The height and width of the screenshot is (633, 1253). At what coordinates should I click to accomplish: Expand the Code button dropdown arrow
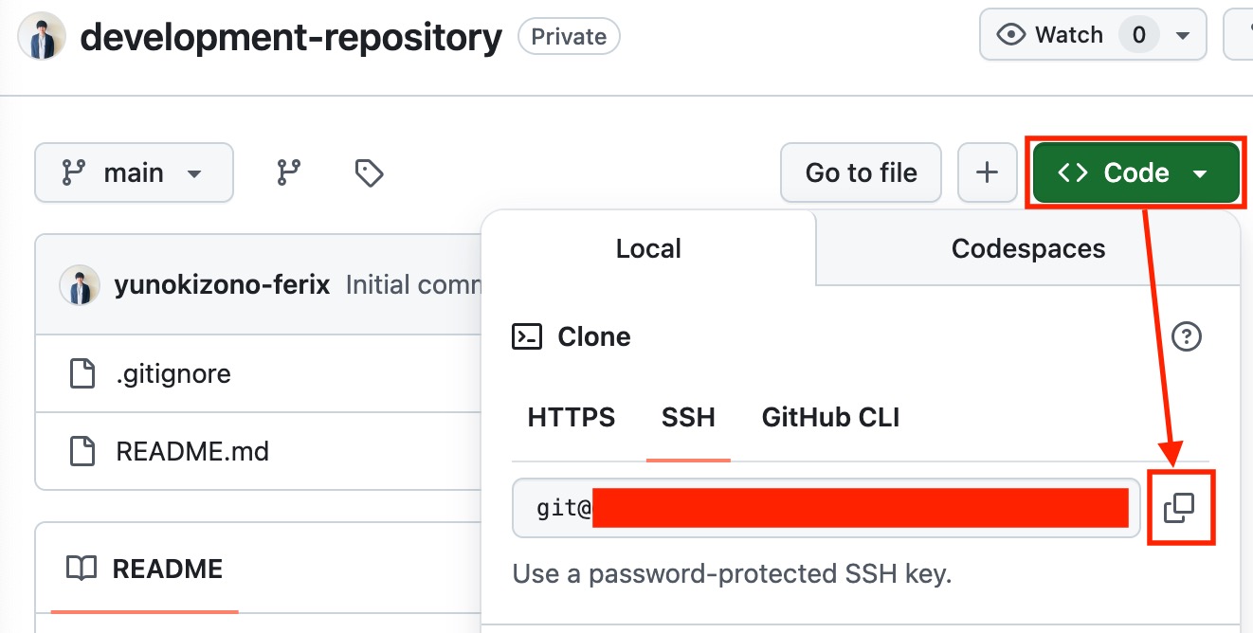point(1200,172)
